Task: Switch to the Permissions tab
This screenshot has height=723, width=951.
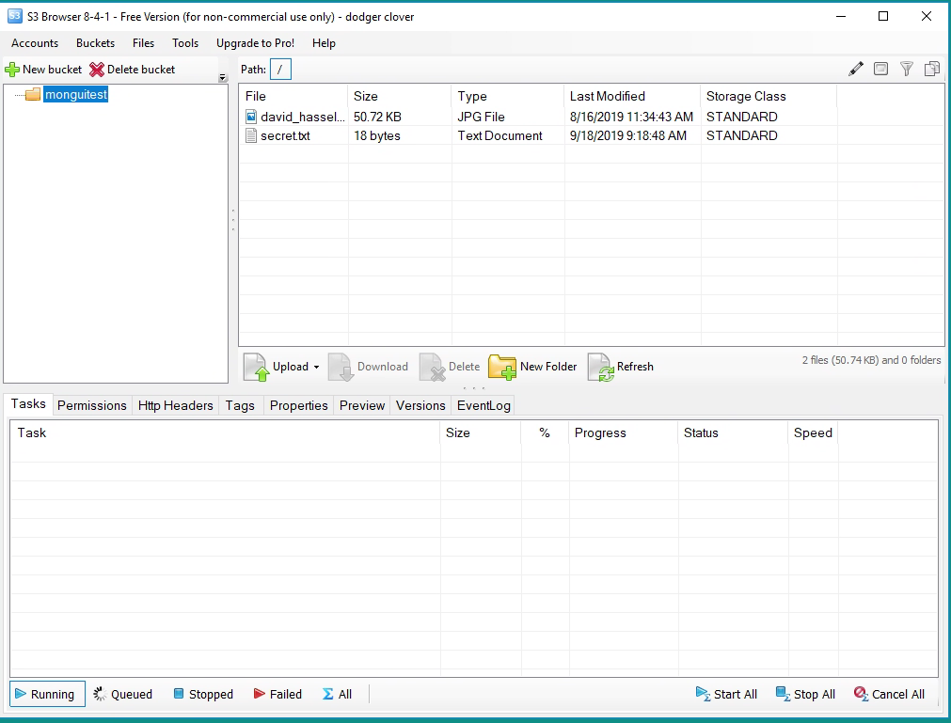Action: pos(91,405)
